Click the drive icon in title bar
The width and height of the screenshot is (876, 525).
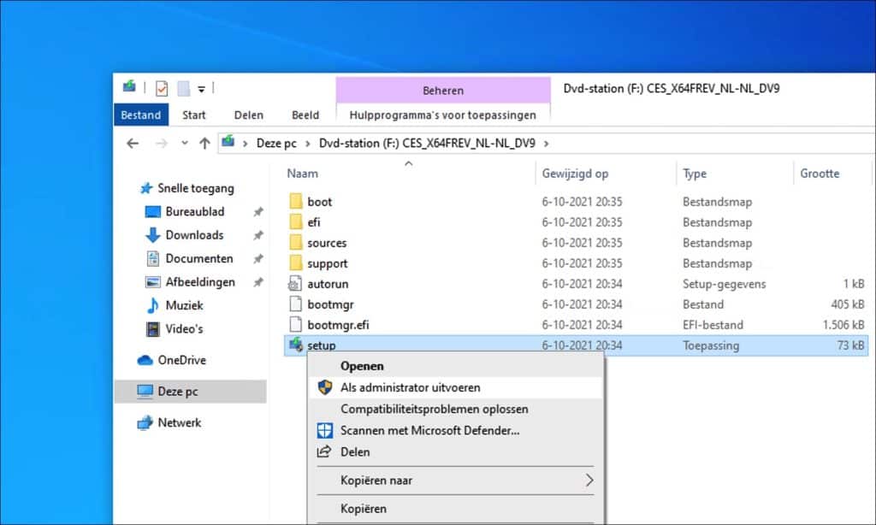pyautogui.click(x=129, y=86)
